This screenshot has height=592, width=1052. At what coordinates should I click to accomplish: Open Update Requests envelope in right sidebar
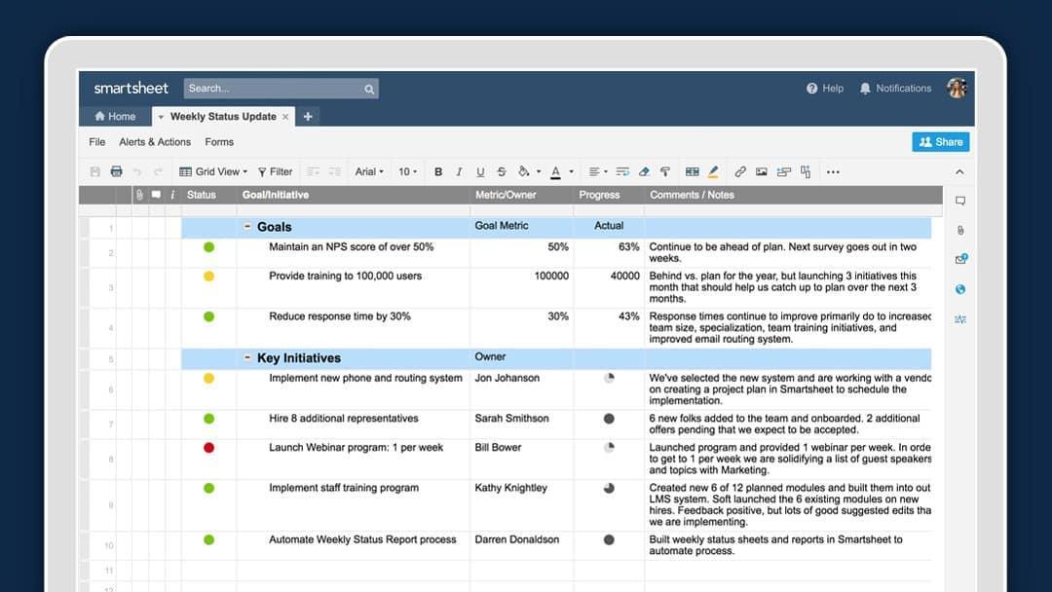(x=960, y=259)
